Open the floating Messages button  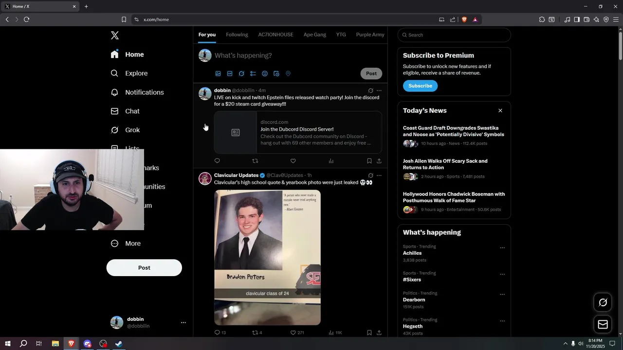point(603,324)
